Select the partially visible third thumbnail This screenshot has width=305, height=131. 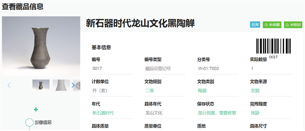pos(77,85)
